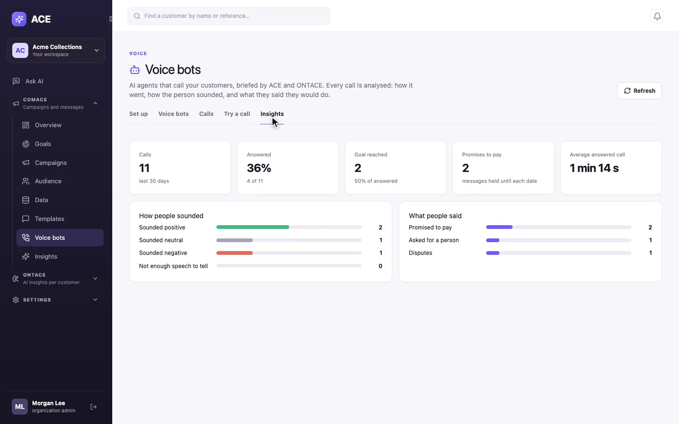The width and height of the screenshot is (679, 424).
Task: Click the Voice bots phone icon
Action: [26, 238]
